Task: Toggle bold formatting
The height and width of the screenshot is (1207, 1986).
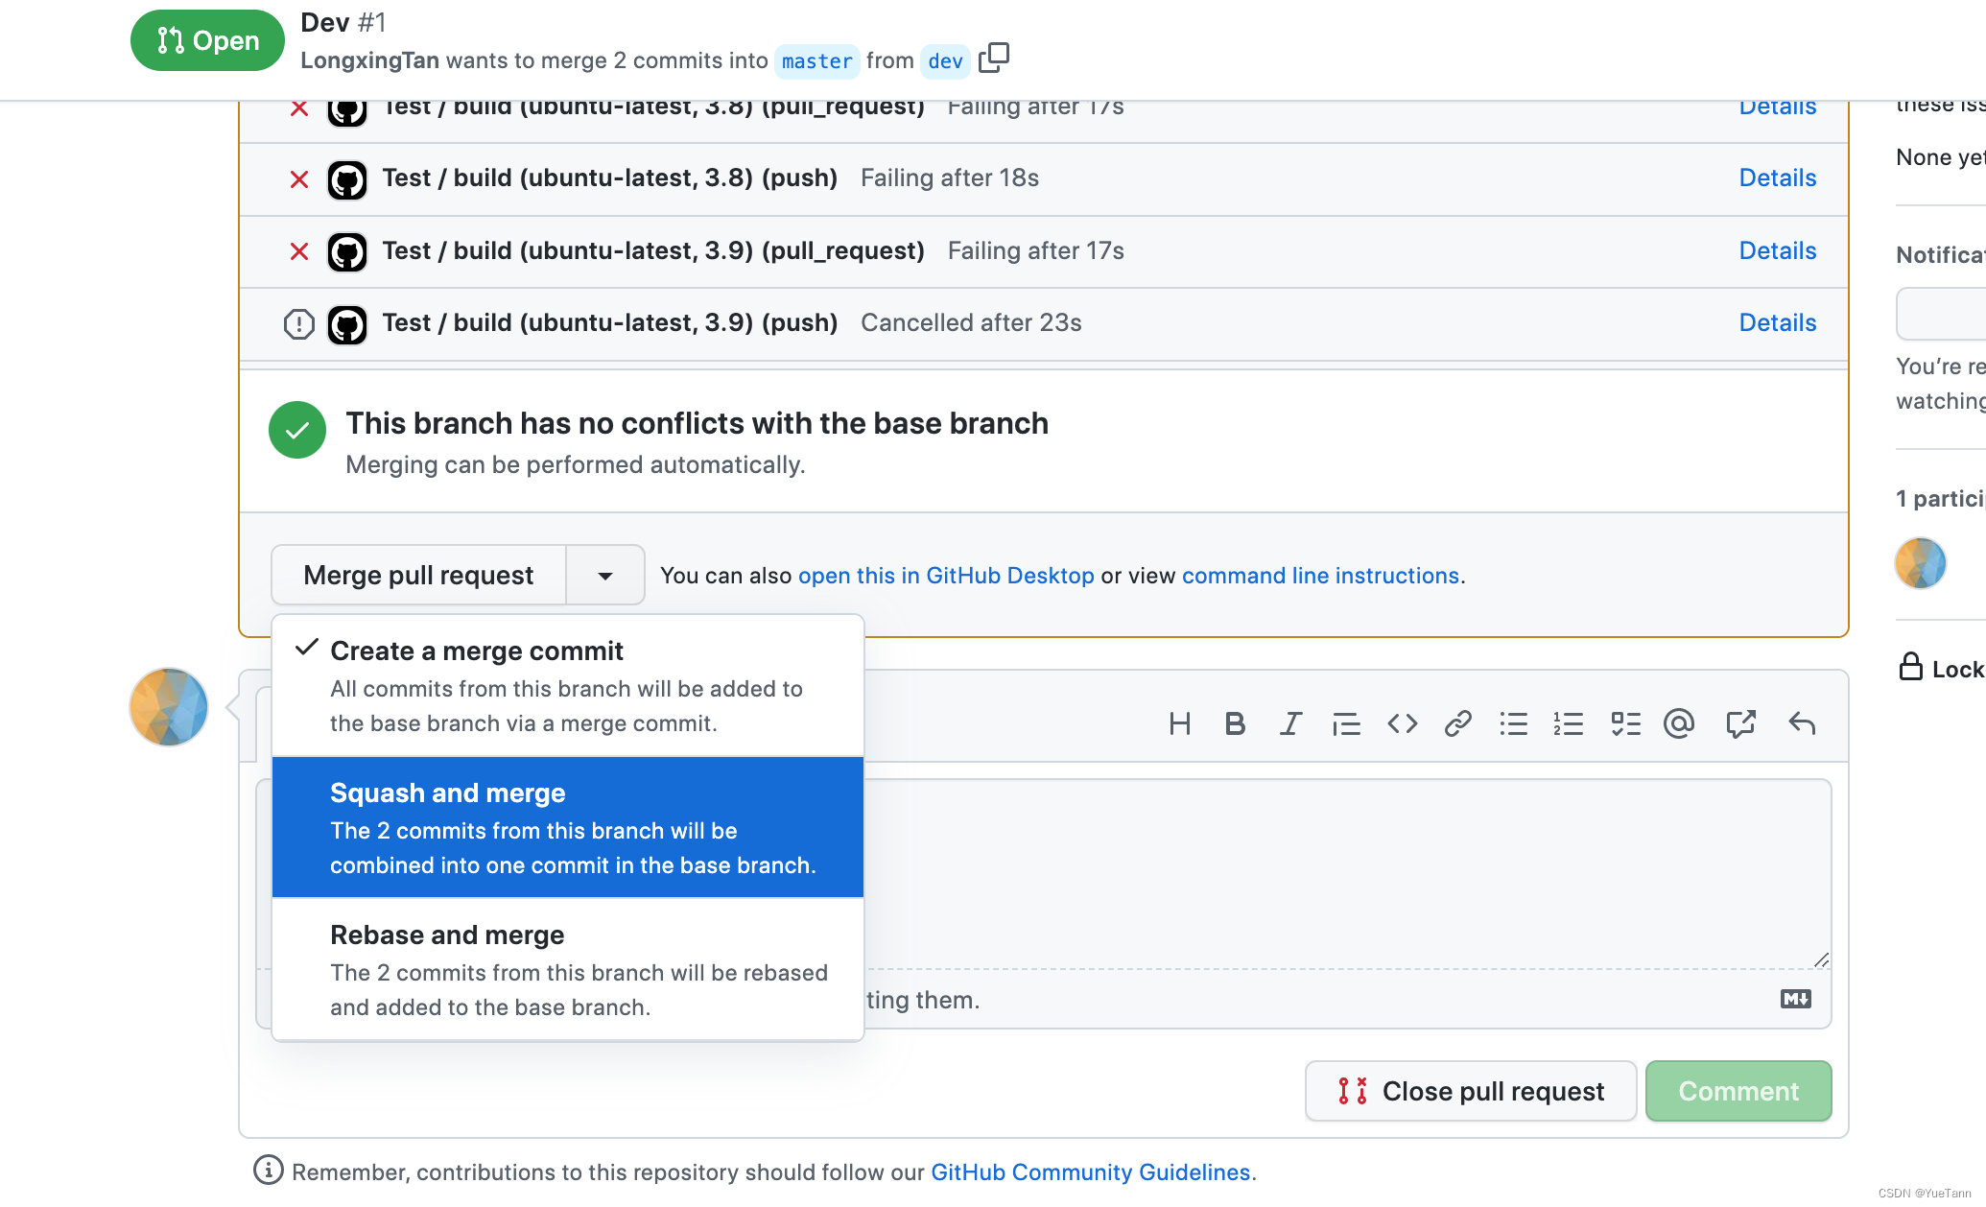Action: click(x=1235, y=723)
